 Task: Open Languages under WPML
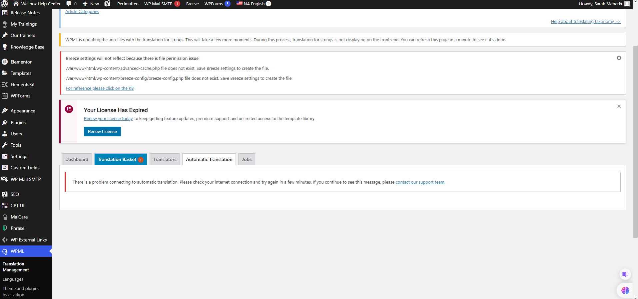coord(13,279)
